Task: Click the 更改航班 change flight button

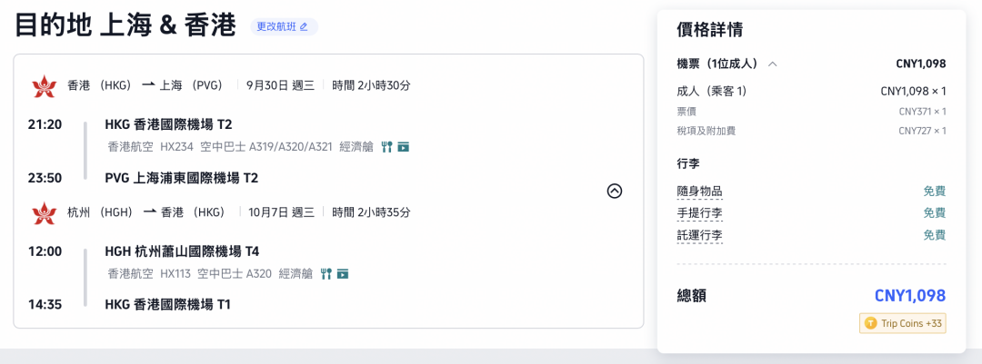Action: pos(284,27)
